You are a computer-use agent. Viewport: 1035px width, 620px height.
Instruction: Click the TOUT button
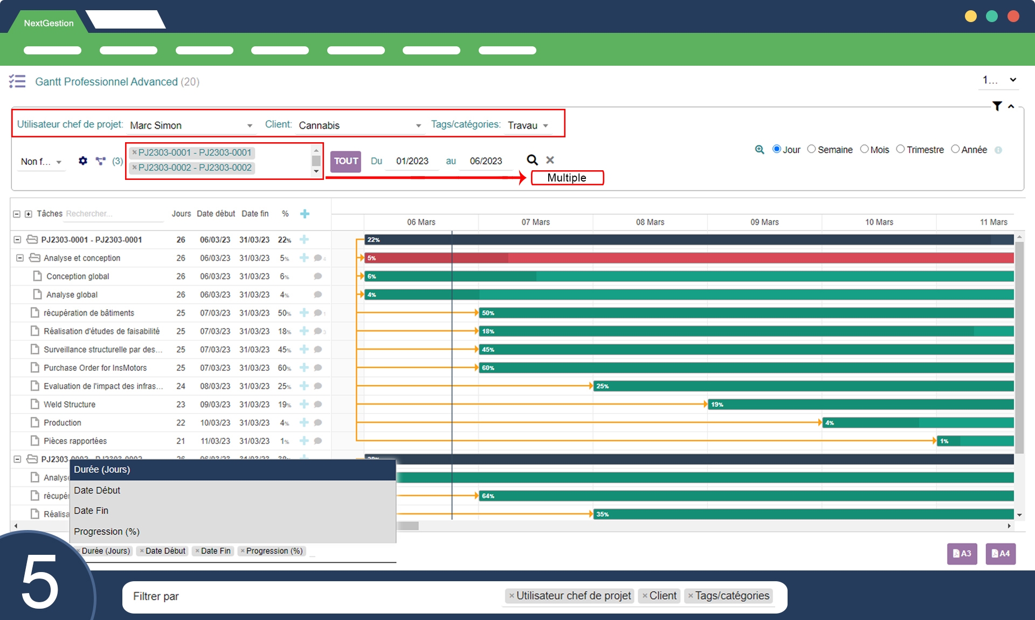(346, 161)
